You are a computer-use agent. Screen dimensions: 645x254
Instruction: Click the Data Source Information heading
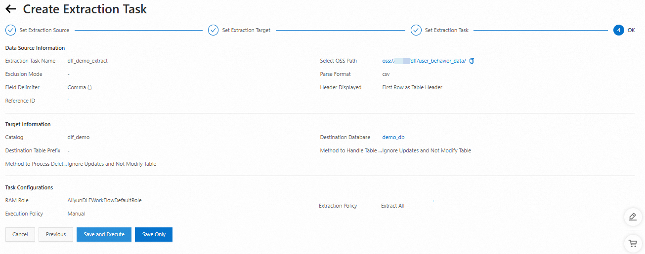tap(35, 48)
